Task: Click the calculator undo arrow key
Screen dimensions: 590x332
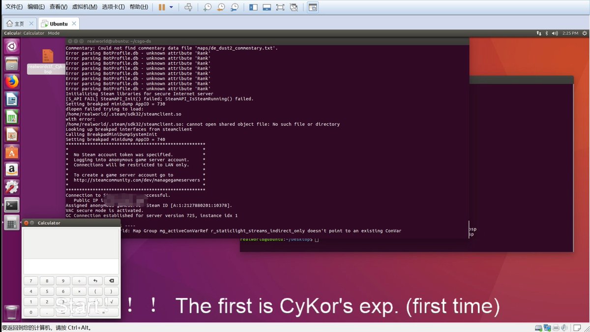Action: (x=95, y=281)
